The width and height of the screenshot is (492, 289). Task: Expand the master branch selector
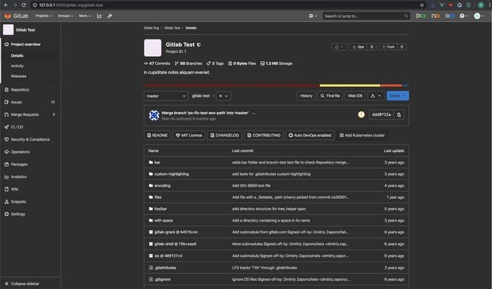tap(166, 96)
